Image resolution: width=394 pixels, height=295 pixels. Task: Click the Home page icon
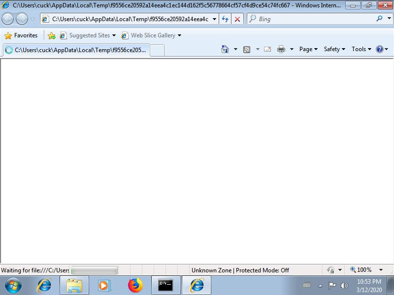(225, 49)
